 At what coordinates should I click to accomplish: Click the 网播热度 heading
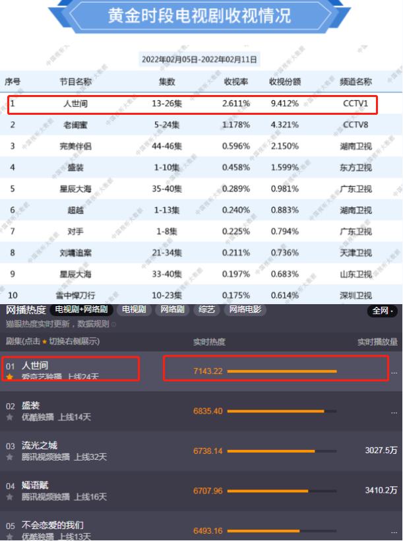coord(26,310)
